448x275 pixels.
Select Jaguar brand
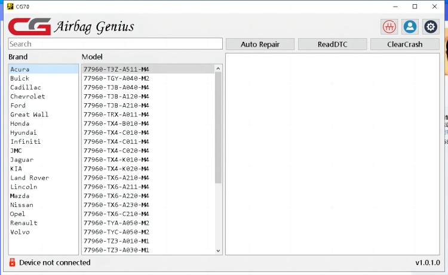44,160
